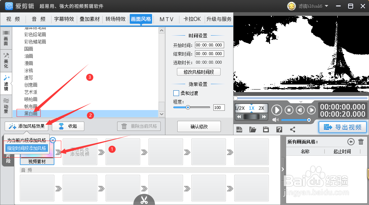Click the play button in the player
The height and width of the screenshot is (205, 369).
coord(277,110)
